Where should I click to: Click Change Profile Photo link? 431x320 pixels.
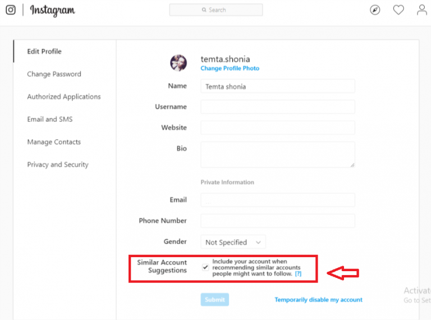(230, 68)
